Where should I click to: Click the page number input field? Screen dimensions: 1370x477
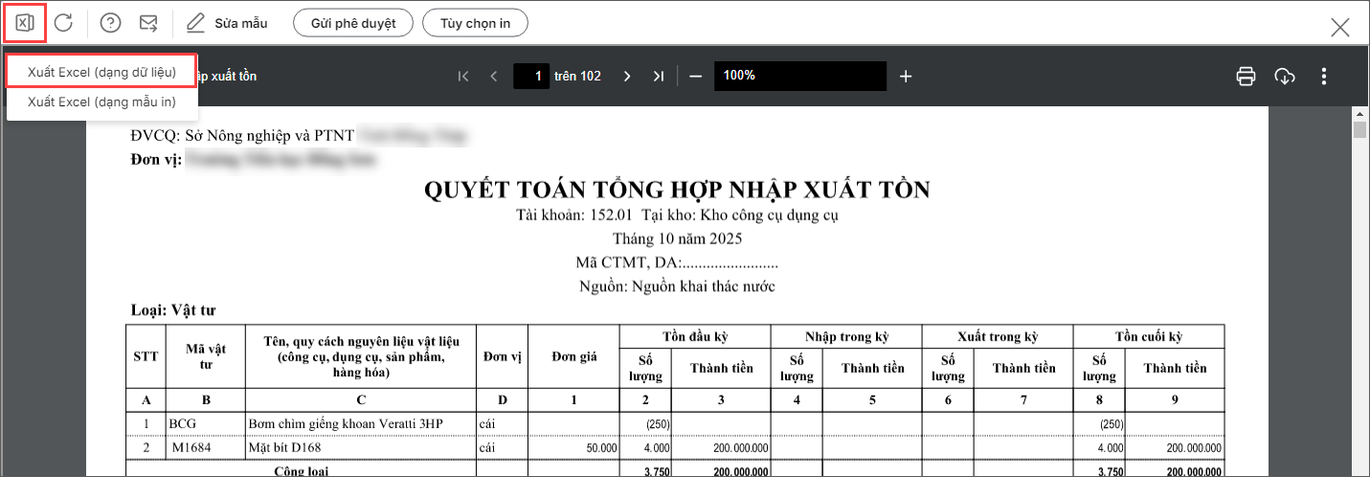point(531,77)
